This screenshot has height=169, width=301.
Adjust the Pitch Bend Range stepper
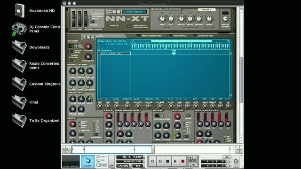162,115
